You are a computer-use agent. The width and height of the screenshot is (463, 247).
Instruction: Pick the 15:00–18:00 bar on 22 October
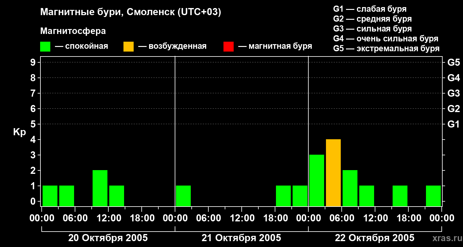[x=400, y=196]
